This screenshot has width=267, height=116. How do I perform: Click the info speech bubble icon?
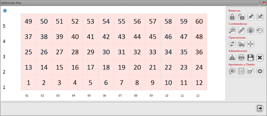232,71
